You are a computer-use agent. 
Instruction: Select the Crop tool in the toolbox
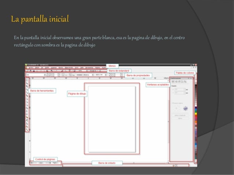(27, 86)
